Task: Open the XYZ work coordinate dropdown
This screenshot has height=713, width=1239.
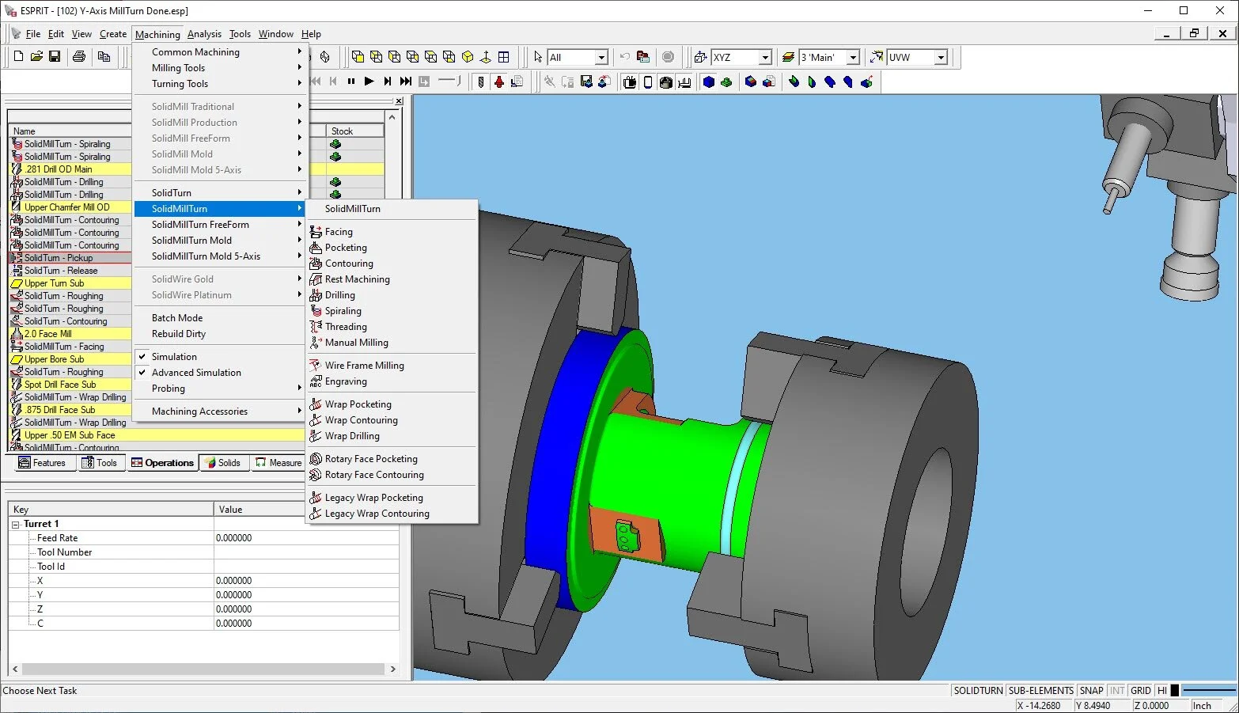Action: coord(765,58)
